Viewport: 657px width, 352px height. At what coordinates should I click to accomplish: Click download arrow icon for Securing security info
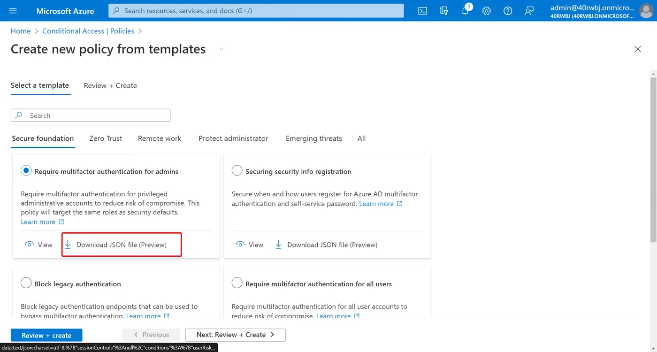278,245
